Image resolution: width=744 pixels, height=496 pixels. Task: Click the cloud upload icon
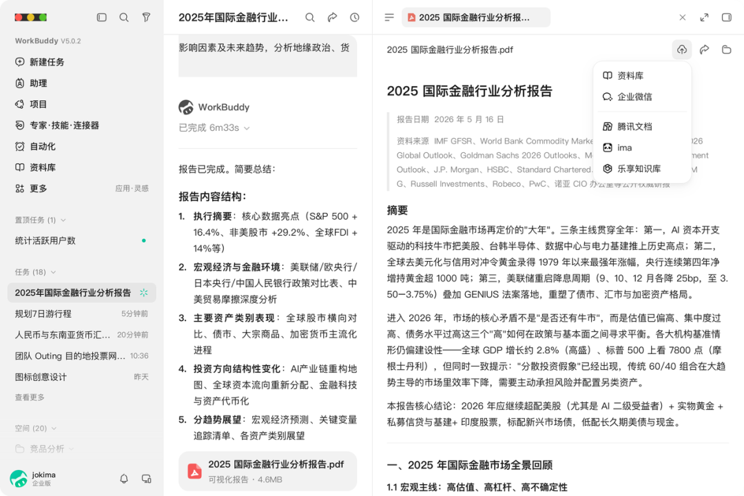coord(682,50)
